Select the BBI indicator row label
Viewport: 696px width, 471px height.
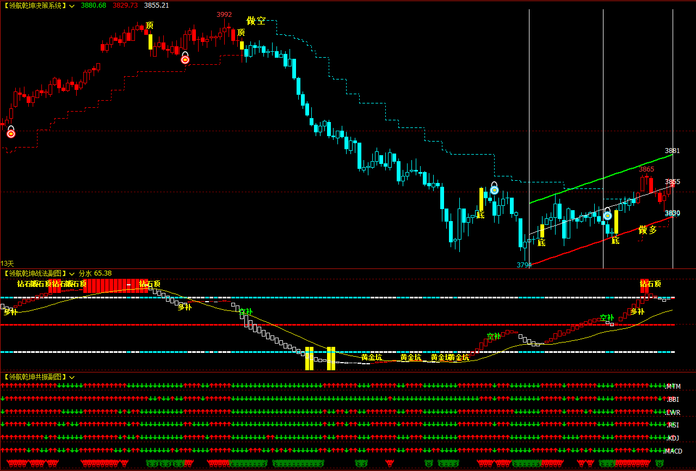click(x=673, y=400)
